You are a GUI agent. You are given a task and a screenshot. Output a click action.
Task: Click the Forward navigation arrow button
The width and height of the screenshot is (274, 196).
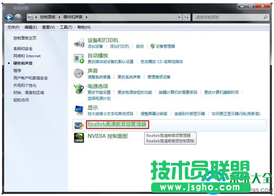18,17
